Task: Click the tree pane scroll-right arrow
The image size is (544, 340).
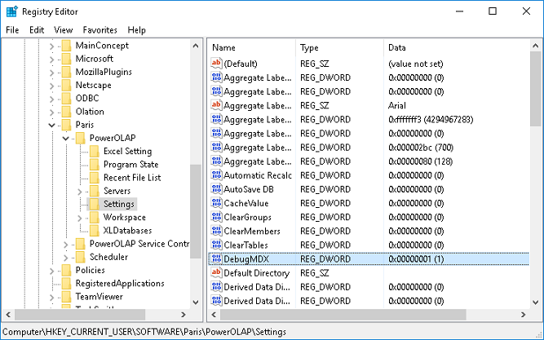Action: tap(184, 315)
